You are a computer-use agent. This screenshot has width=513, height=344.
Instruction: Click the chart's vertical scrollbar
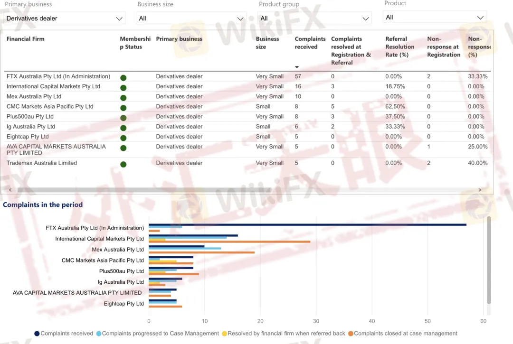489,260
